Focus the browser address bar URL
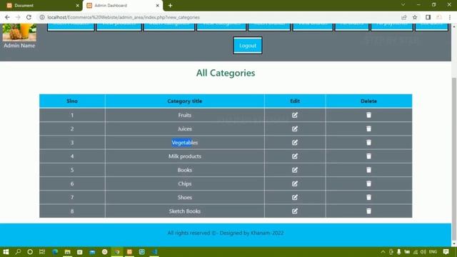The image size is (457, 257). pyautogui.click(x=124, y=17)
